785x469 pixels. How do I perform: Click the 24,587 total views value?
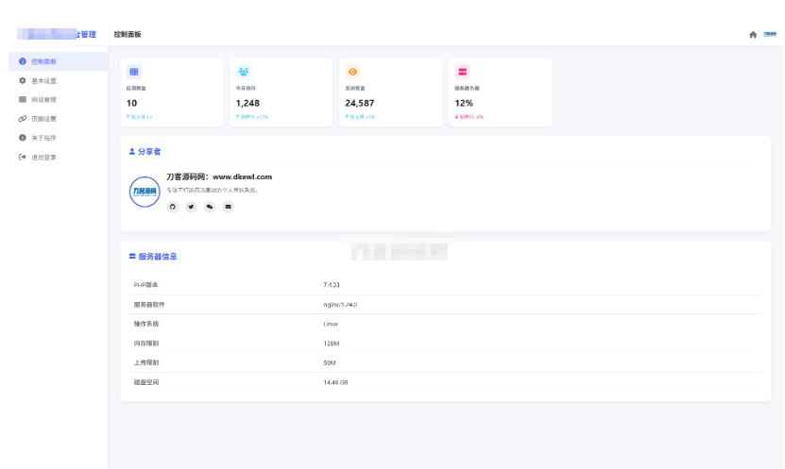pyautogui.click(x=360, y=103)
